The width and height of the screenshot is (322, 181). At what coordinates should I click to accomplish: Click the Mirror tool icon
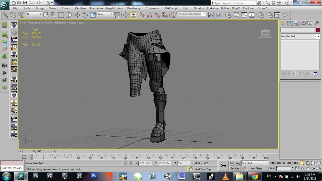[x=211, y=15]
